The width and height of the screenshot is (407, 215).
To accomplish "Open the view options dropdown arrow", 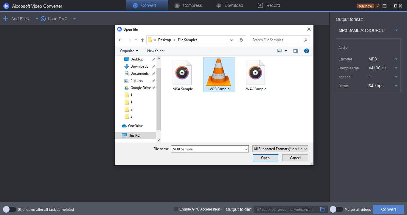I will pyautogui.click(x=286, y=51).
